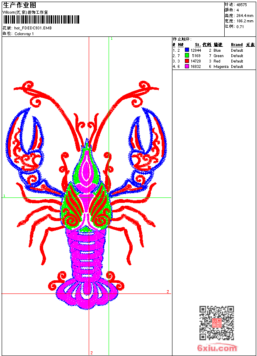
Task: Select the barcode under the studio name
Action: [41, 19]
